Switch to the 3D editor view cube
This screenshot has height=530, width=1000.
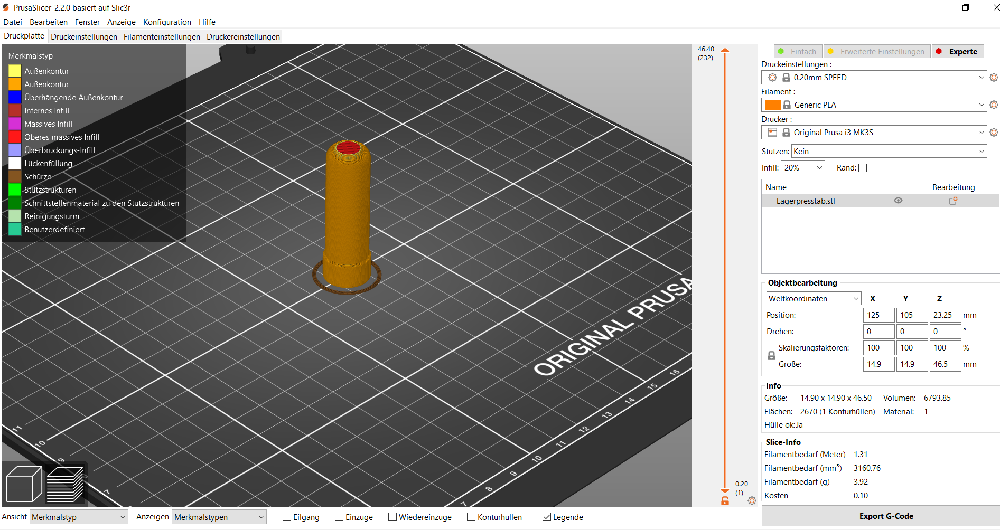24,484
